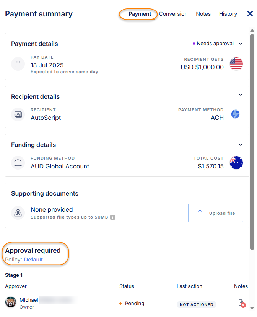This screenshot has height=317, width=257.
Task: Click the US flag icon
Action: point(236,64)
